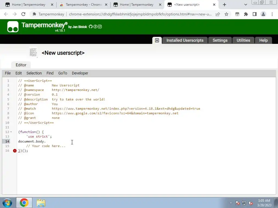Viewport: 278px width, 208px height.
Task: Click the userscript thumbnail icon beside the title
Action: tap(33, 52)
